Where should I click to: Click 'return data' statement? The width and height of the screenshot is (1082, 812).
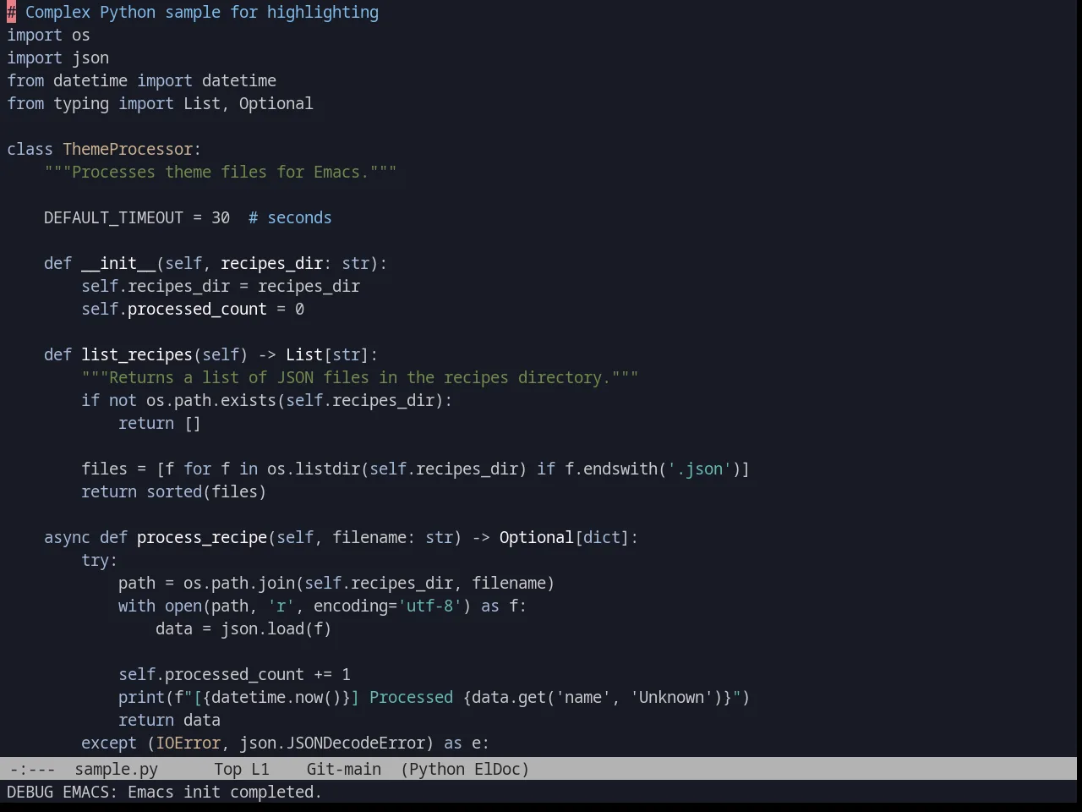169,720
